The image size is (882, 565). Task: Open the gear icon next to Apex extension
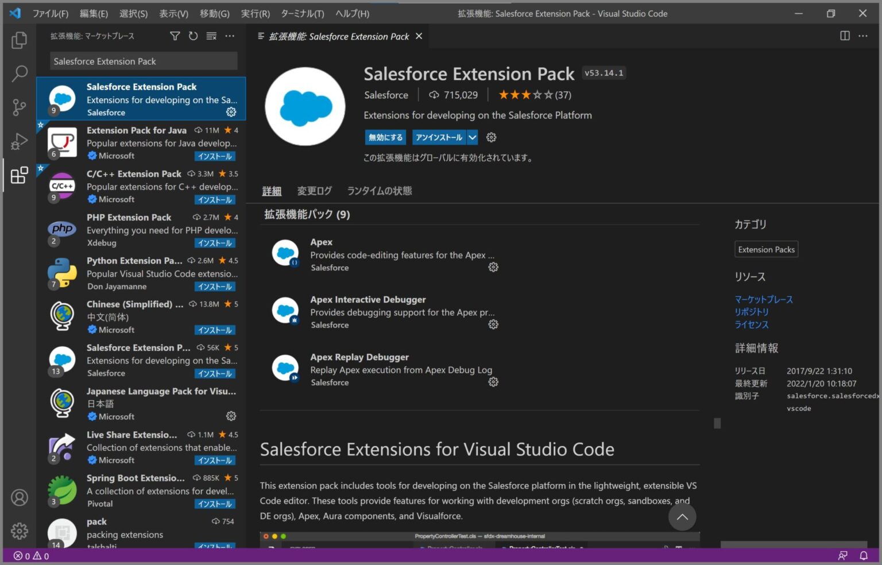tap(493, 267)
